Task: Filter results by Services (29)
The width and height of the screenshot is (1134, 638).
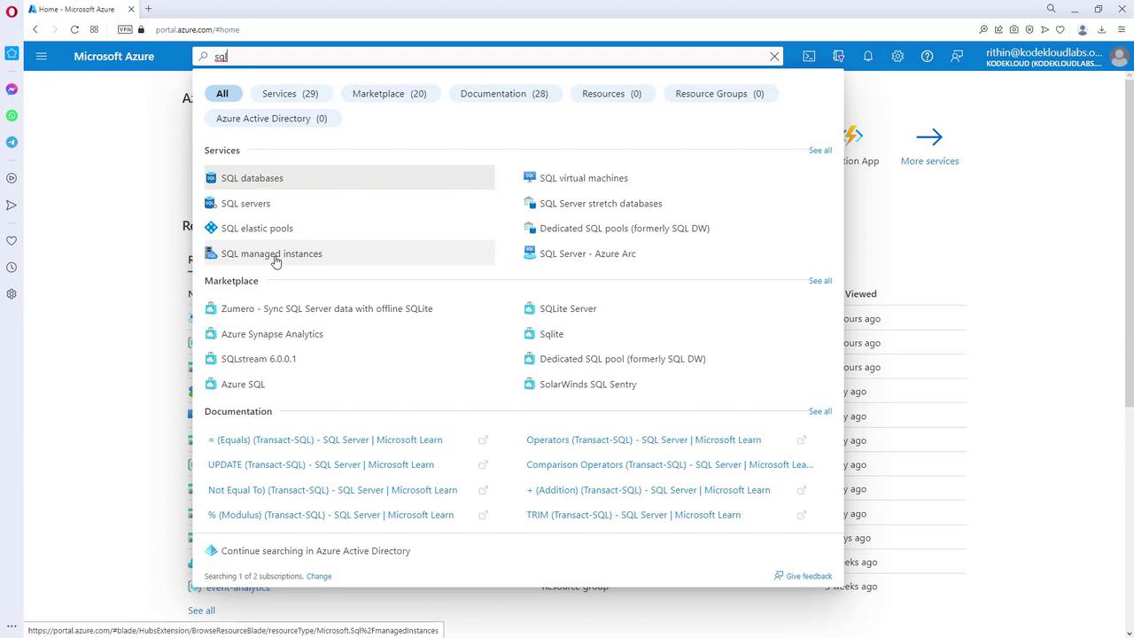Action: (290, 93)
